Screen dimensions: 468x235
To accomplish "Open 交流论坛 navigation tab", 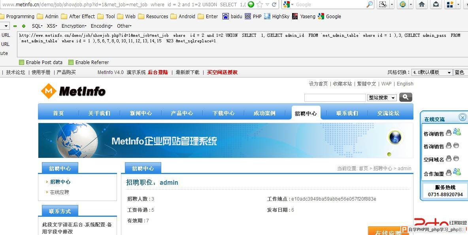I will [x=388, y=113].
